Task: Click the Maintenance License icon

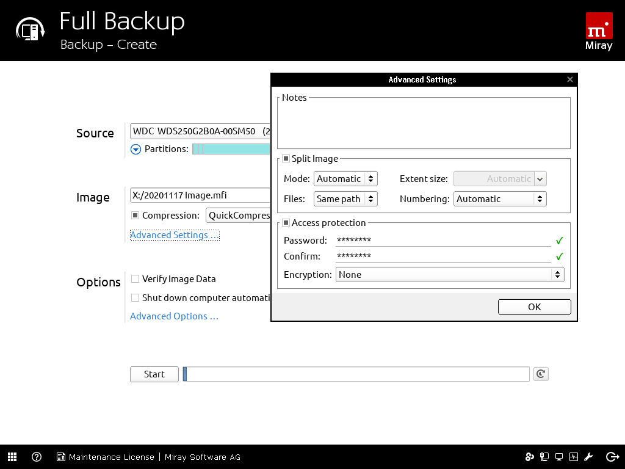Action: [x=61, y=457]
